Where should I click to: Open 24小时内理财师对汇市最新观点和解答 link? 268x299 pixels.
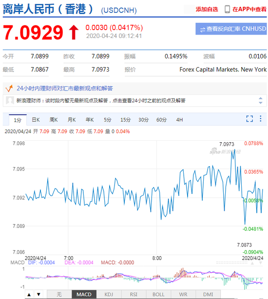tap(65, 88)
